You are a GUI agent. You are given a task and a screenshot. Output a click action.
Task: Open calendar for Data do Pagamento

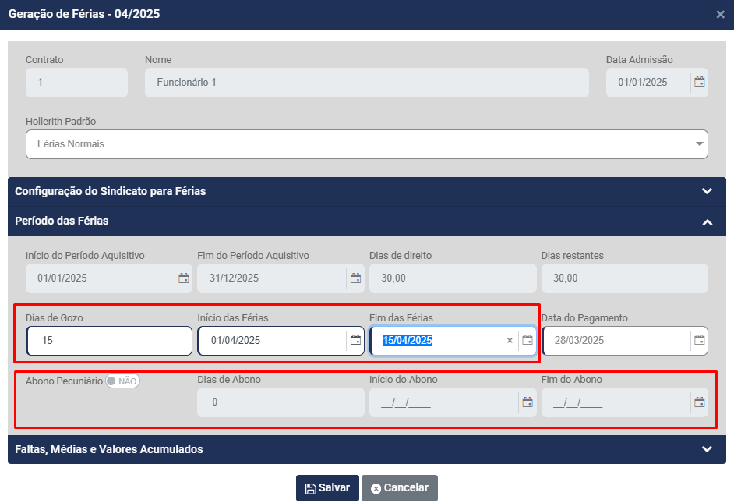699,340
